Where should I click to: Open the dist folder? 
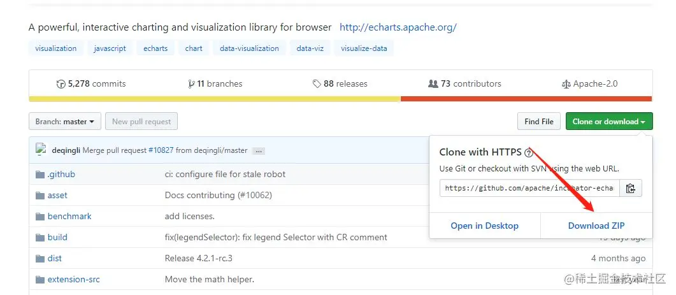pyautogui.click(x=54, y=258)
